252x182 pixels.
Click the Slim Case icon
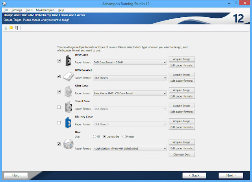tap(68, 92)
